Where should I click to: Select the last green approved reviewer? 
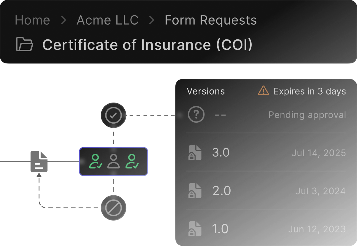132,162
